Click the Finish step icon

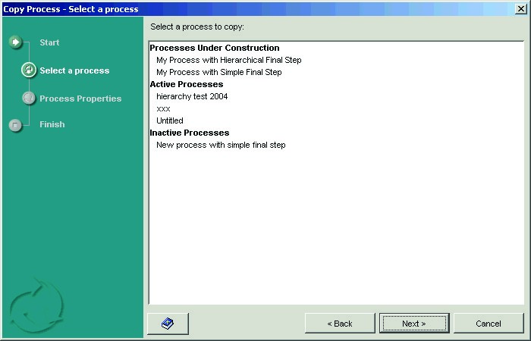[x=16, y=125]
